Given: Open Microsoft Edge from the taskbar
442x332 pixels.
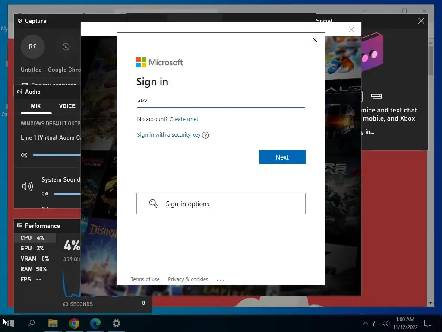Looking at the screenshot, I should [95, 323].
